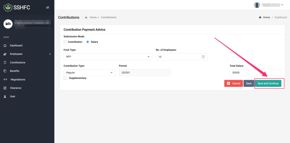
Task: Click the No. of Employees stepper arrows
Action: [x=203, y=57]
